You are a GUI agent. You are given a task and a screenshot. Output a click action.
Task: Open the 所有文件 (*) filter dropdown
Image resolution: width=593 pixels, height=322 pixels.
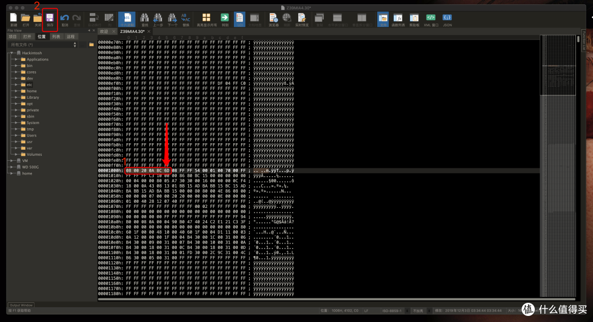coord(43,44)
